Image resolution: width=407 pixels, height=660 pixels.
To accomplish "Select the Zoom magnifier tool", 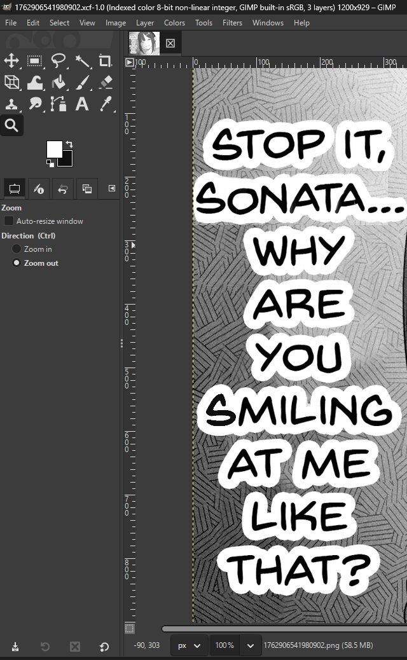I will pyautogui.click(x=11, y=125).
